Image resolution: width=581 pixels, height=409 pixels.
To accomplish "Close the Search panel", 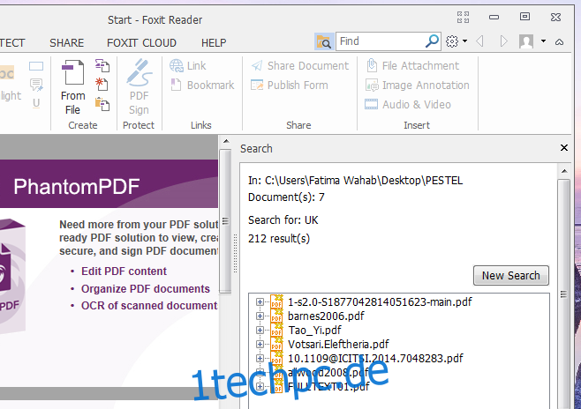I will (564, 147).
